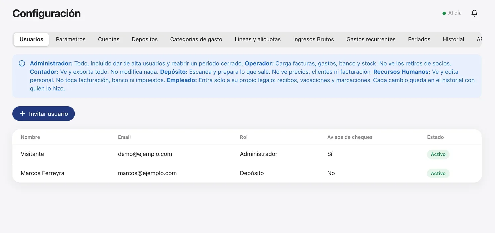The width and height of the screenshot is (495, 233).
Task: Click the marcos@ejemplo.com email cell
Action: coord(147,173)
